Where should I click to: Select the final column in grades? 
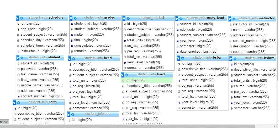click(x=95, y=40)
